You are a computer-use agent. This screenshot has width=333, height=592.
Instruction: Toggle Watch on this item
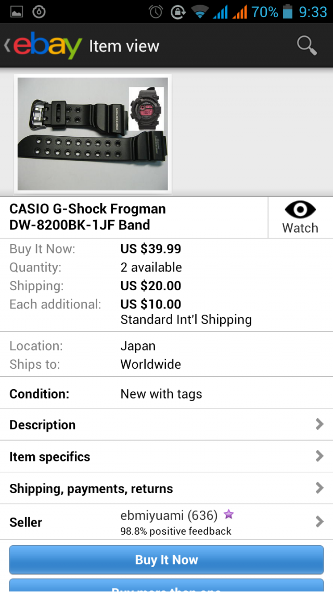300,217
